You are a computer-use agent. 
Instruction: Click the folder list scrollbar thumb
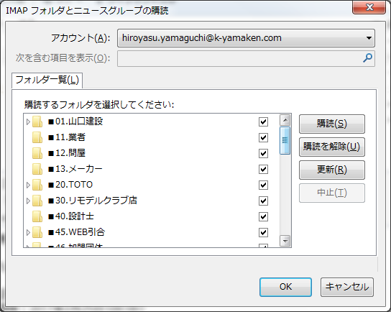285,141
